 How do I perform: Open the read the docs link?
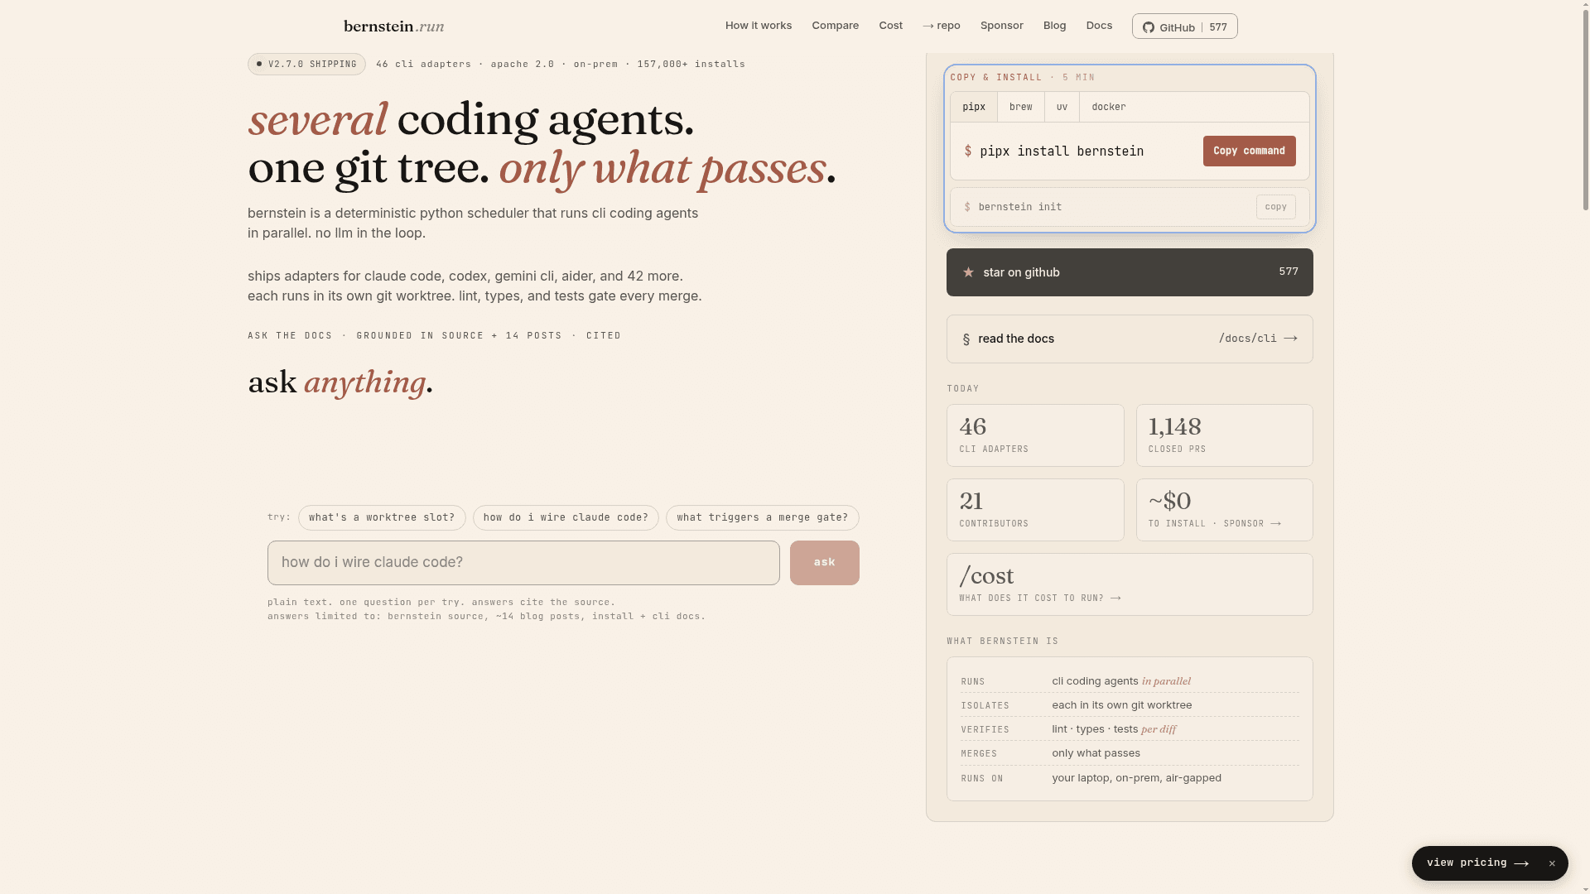pyautogui.click(x=1130, y=339)
